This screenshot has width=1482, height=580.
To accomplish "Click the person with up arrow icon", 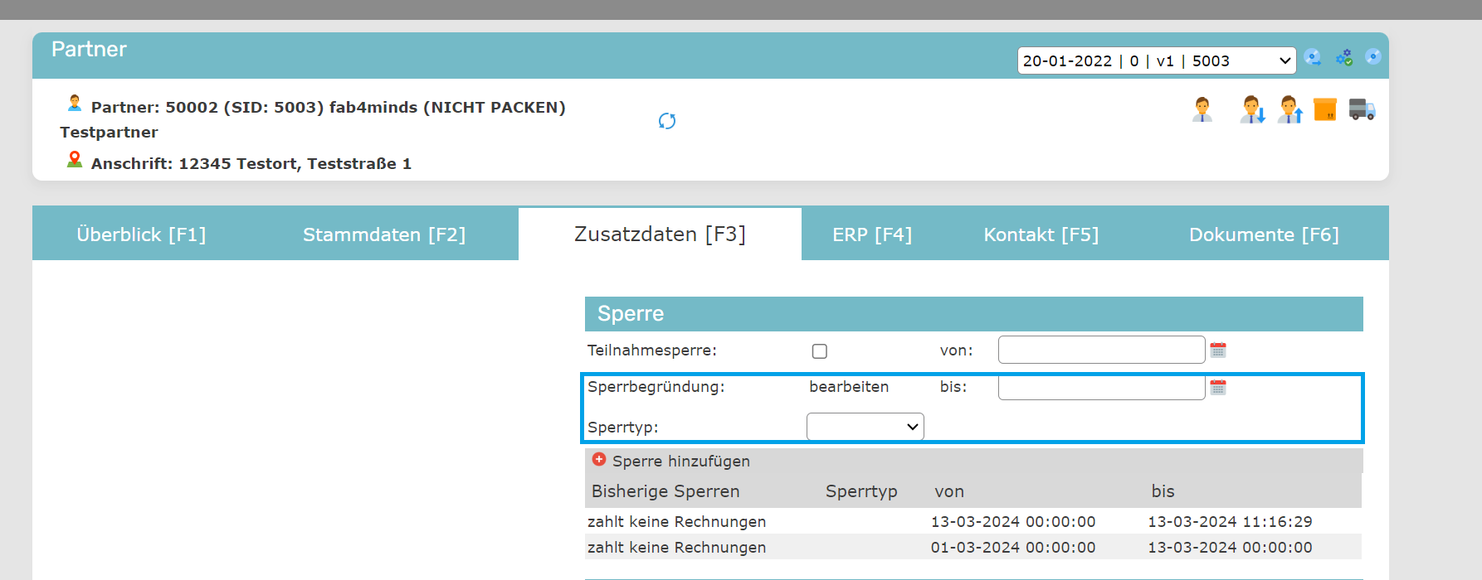I will pyautogui.click(x=1289, y=109).
